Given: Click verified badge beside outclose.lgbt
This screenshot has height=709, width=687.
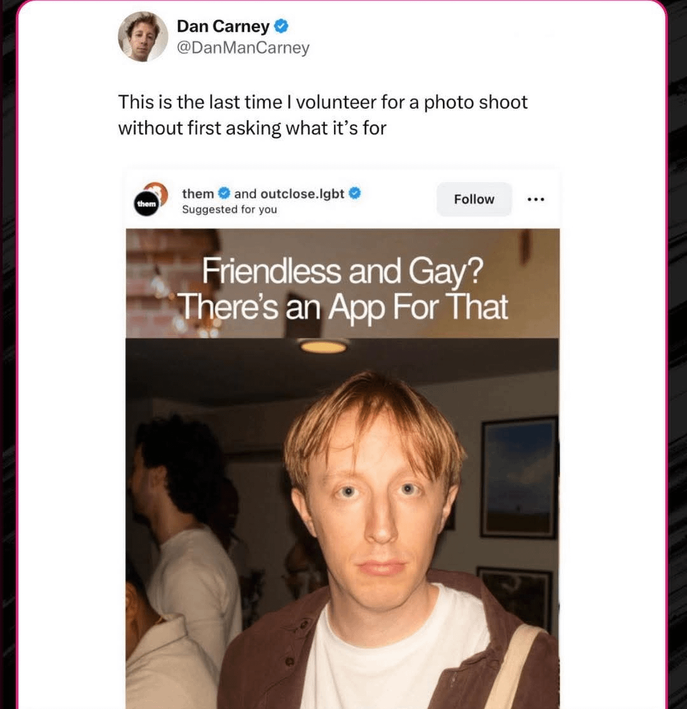Looking at the screenshot, I should (x=355, y=193).
